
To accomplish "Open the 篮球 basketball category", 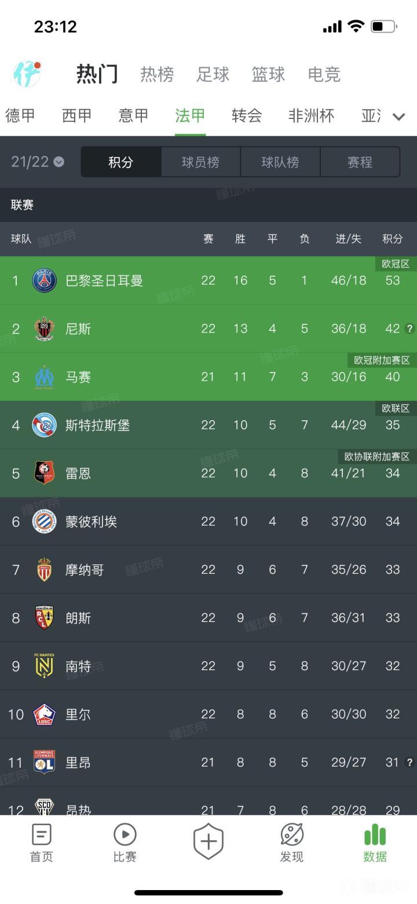I will (x=268, y=74).
